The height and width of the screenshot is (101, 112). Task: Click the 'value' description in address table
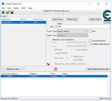point(9,76)
